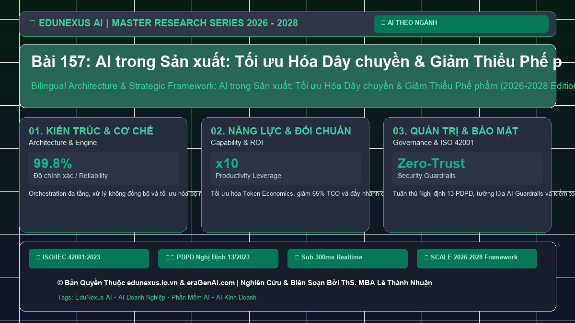Screen dimensions: 575x323
Task: Select the ISO/IEC 42001:2023 badge
Action: pos(89,258)
